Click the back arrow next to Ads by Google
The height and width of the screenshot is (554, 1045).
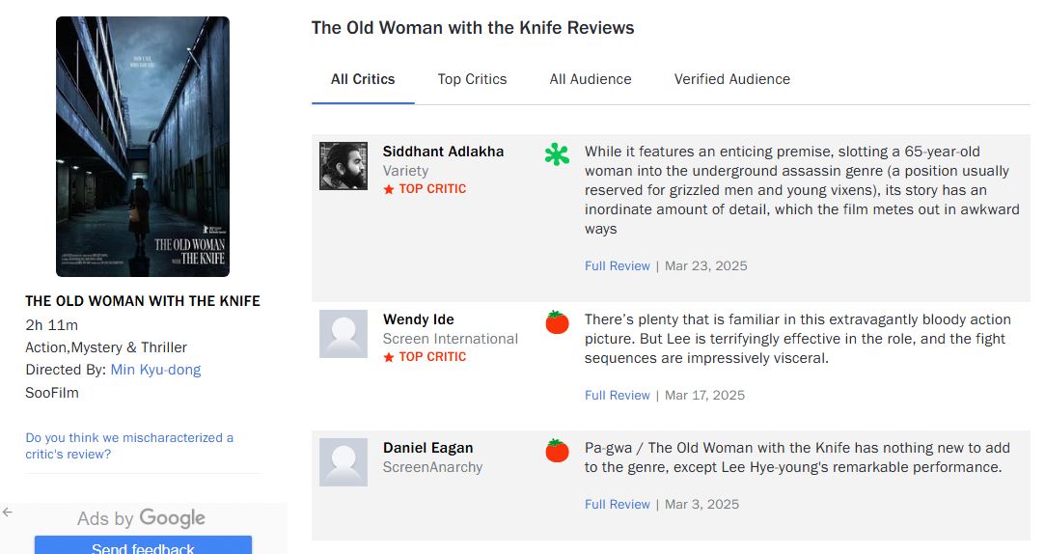tap(8, 512)
